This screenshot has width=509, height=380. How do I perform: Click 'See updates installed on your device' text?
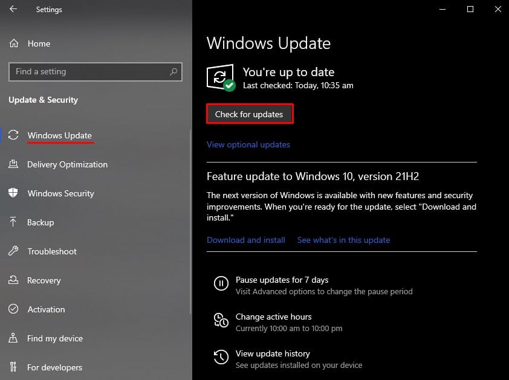point(299,365)
